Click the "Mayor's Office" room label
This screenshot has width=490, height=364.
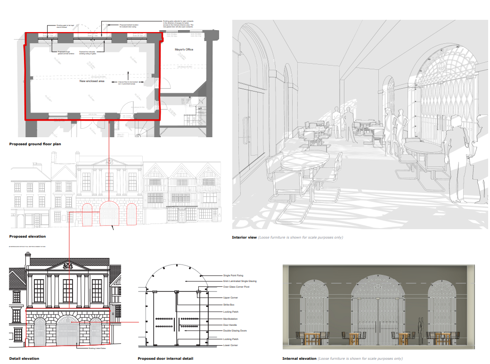pos(184,49)
